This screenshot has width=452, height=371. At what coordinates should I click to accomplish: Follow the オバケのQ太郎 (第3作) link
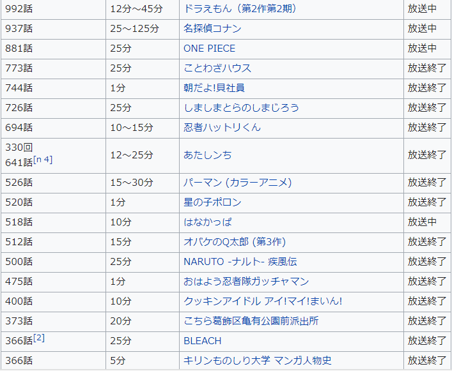pyautogui.click(x=233, y=242)
